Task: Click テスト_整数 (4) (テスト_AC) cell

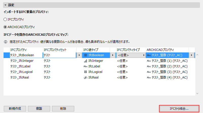Action: coord(167,78)
